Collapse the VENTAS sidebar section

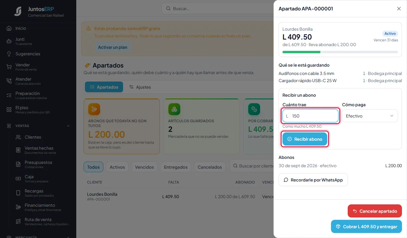pyautogui.click(x=68, y=126)
